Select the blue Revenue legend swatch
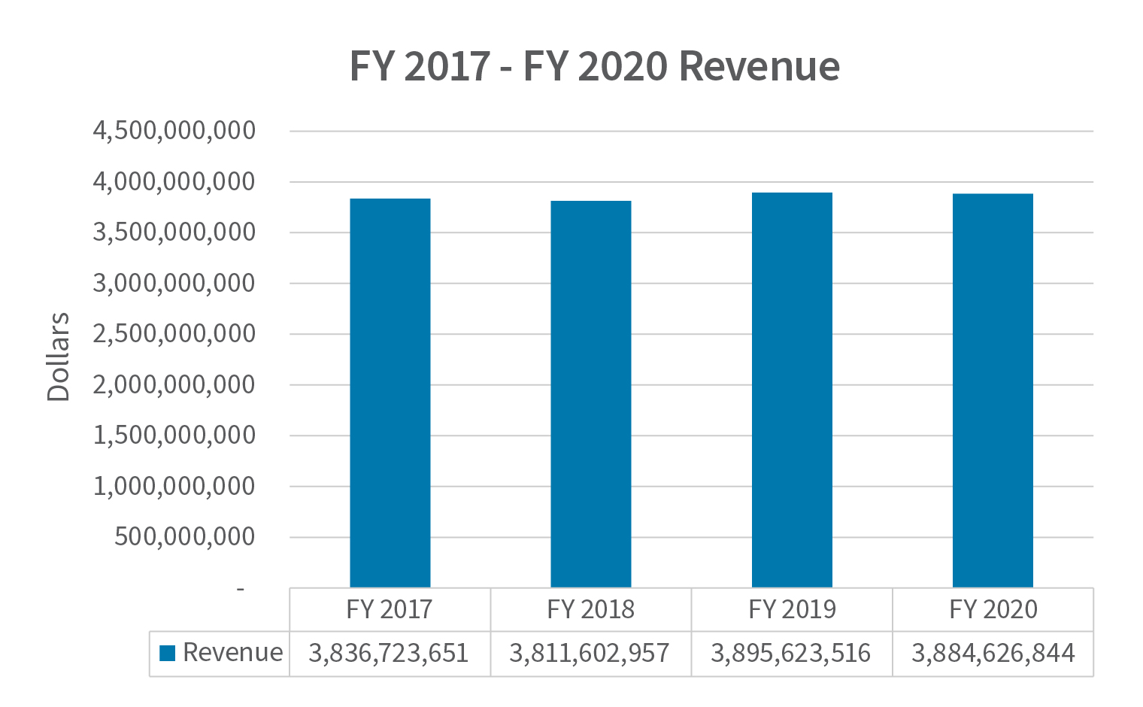Screen dimensions: 1143x707 coord(167,651)
